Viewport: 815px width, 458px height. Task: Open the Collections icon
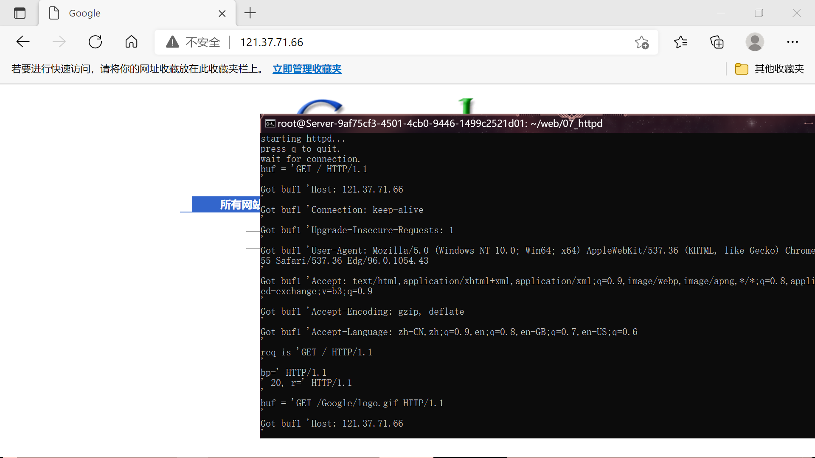(x=717, y=42)
